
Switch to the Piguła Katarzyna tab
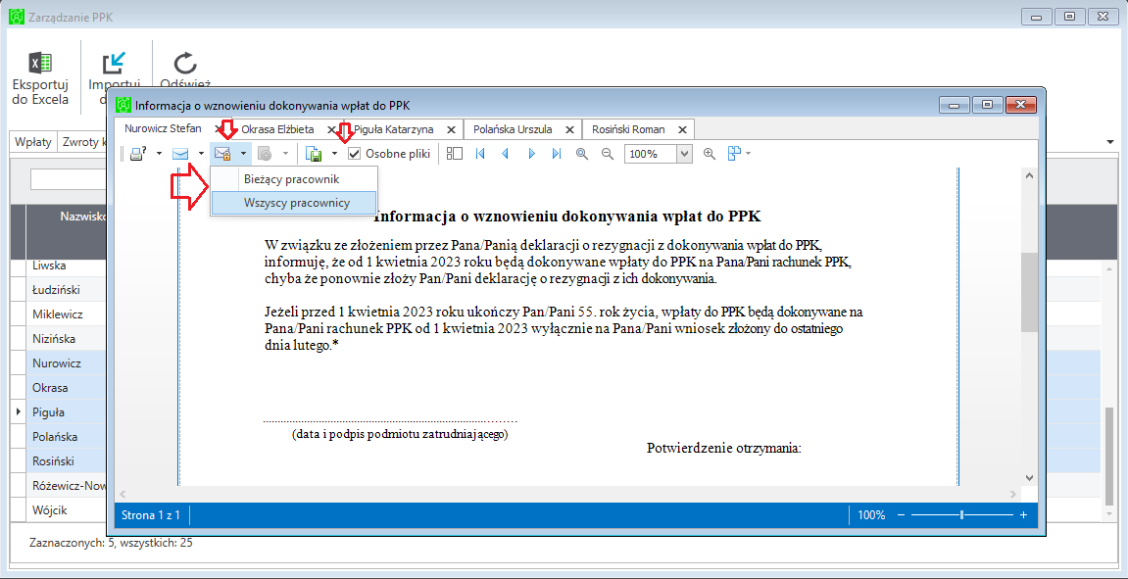tap(394, 129)
